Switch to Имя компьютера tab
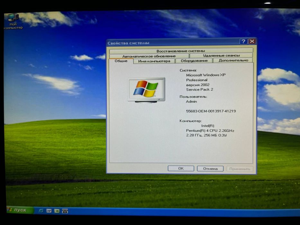Image resolution: width=300 pixels, height=225 pixels. pos(154,61)
